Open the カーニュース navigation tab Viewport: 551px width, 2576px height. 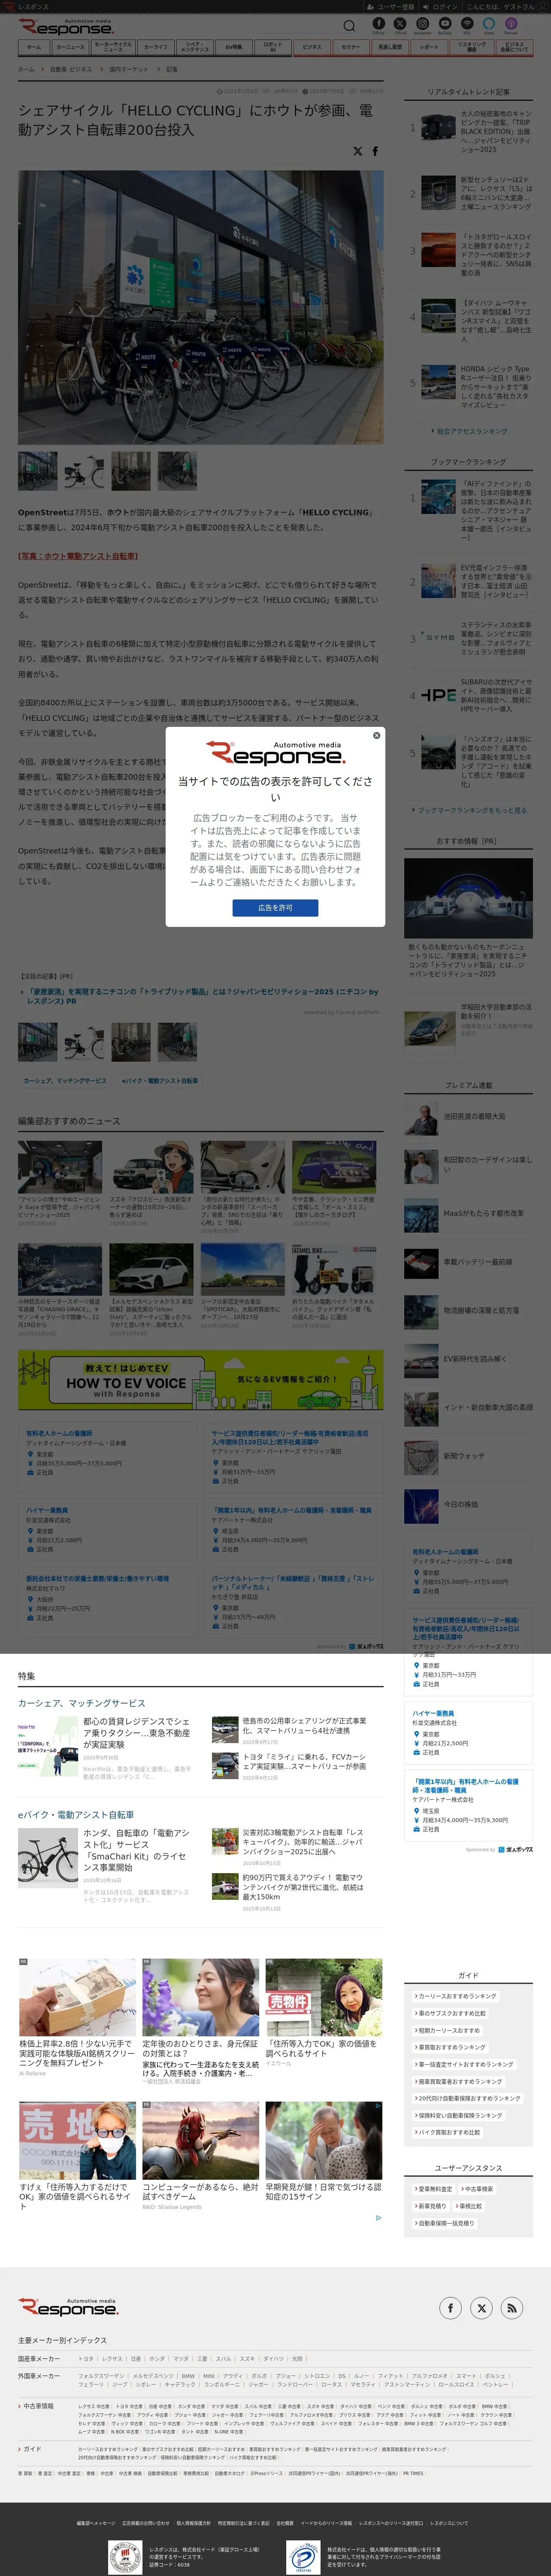click(71, 47)
